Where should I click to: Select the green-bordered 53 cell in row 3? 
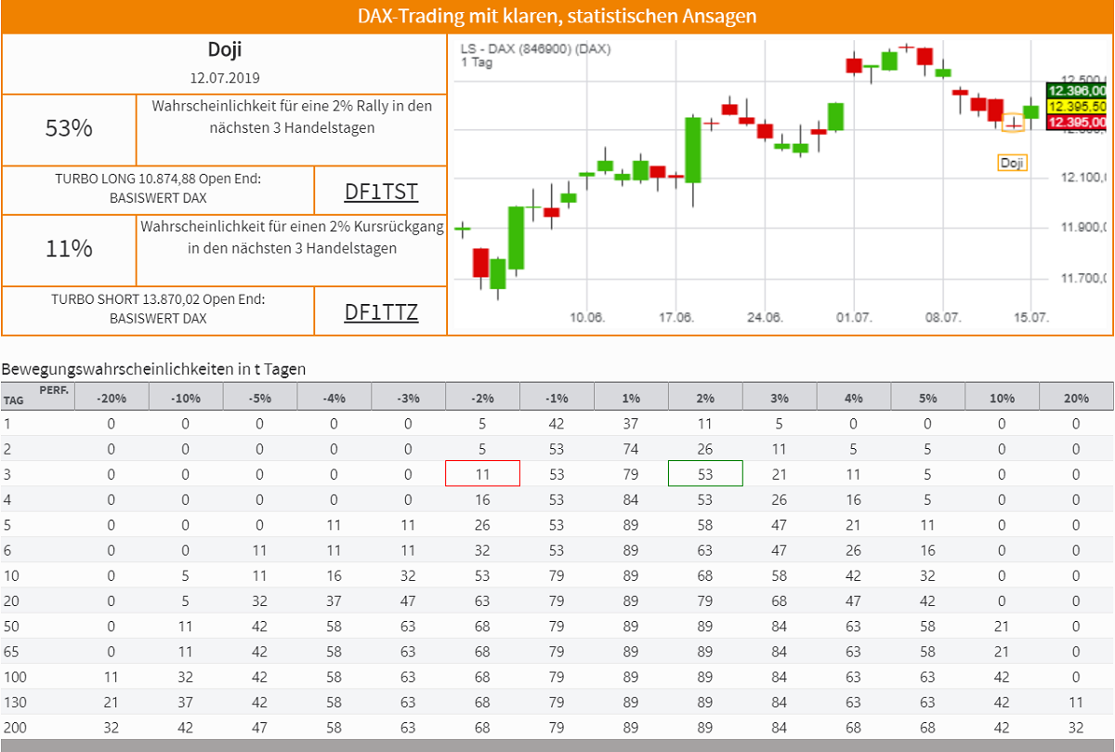pos(705,473)
